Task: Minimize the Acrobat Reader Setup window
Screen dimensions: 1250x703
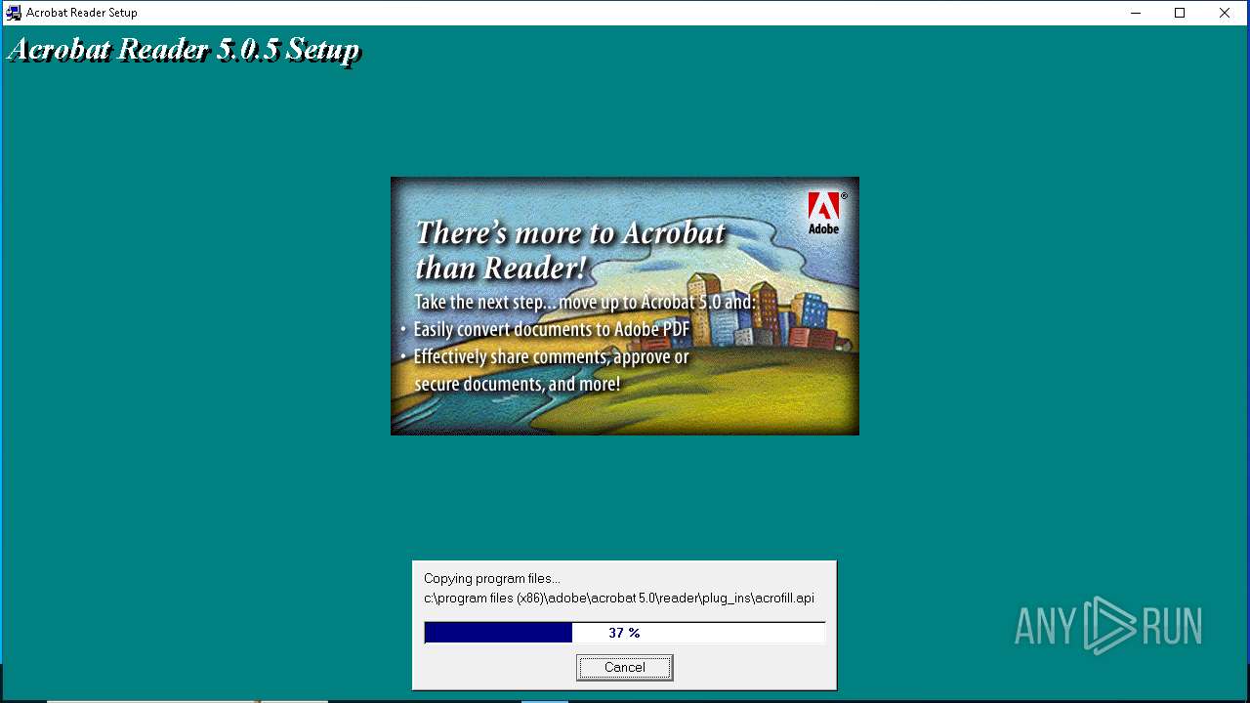Action: [x=1136, y=13]
